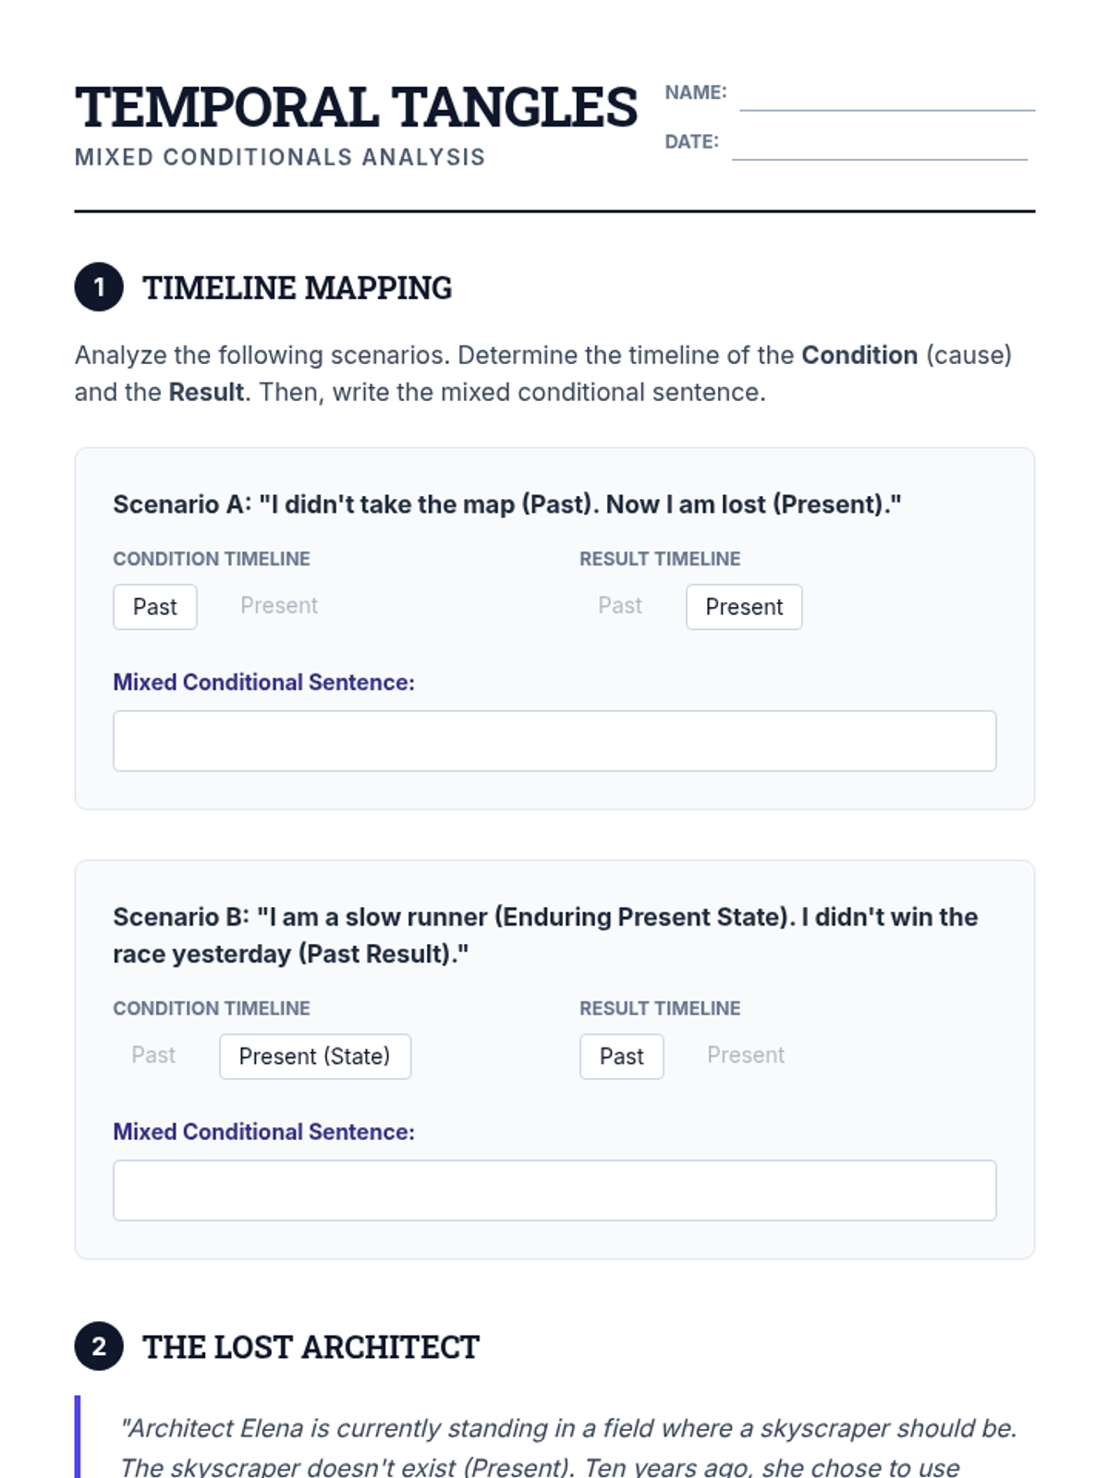Click the Timeline Mapping heading

pos(297,288)
